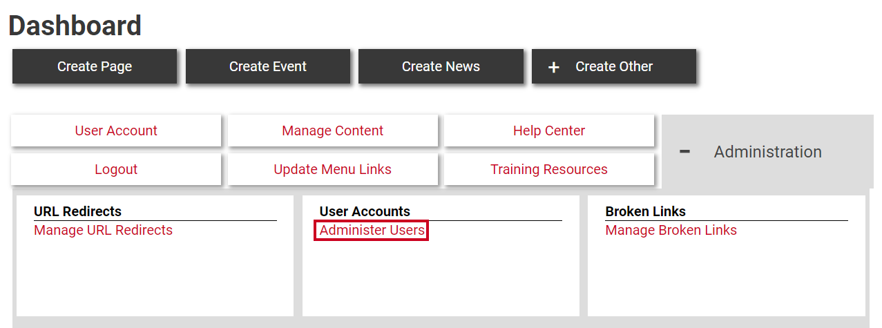Click the plus icon beside Create Other

(553, 67)
